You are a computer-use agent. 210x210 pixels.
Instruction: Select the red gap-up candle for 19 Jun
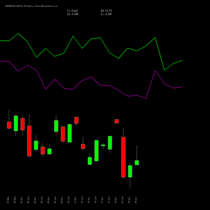coord(117,121)
